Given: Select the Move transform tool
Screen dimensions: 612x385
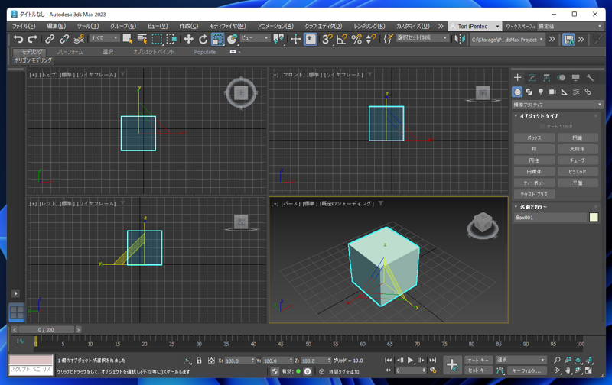Looking at the screenshot, I should click(x=188, y=39).
